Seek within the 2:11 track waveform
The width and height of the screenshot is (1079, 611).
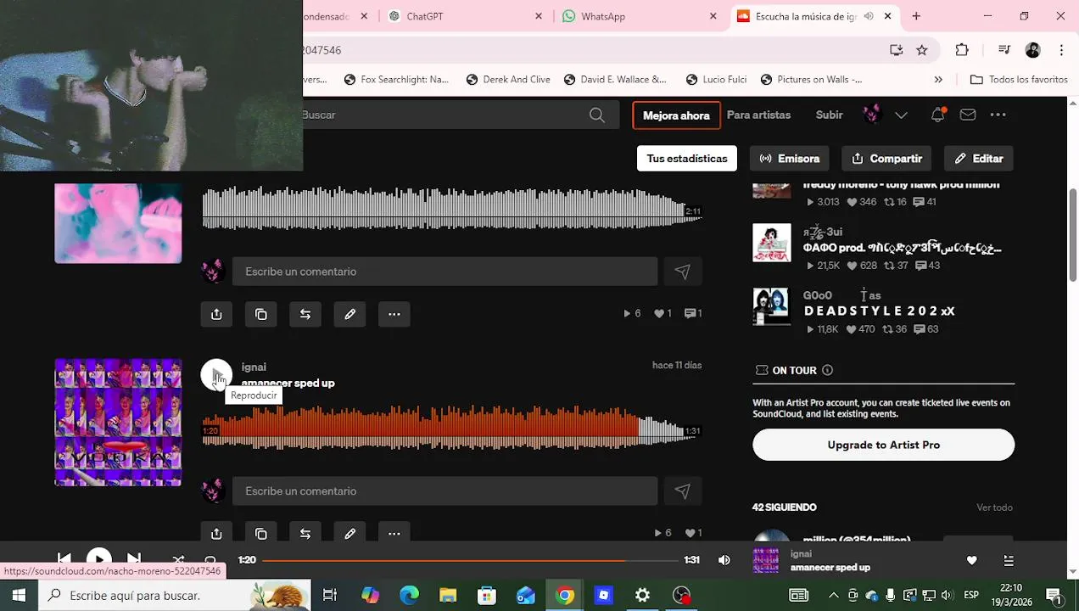tap(451, 208)
